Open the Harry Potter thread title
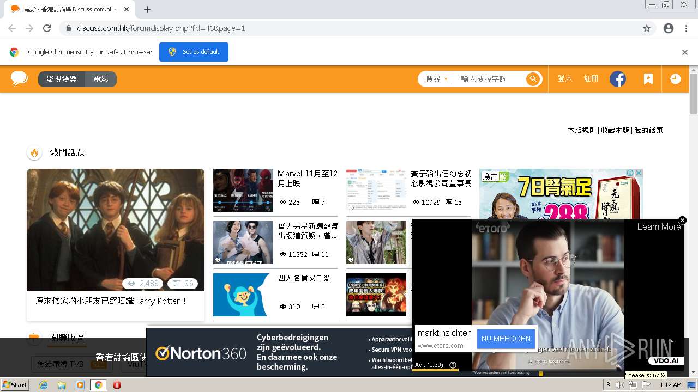 click(111, 301)
